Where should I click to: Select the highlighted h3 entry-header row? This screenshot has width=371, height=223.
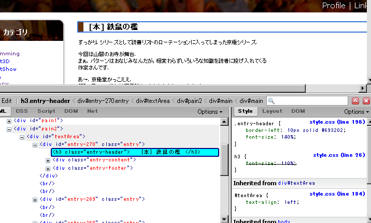coord(135,152)
